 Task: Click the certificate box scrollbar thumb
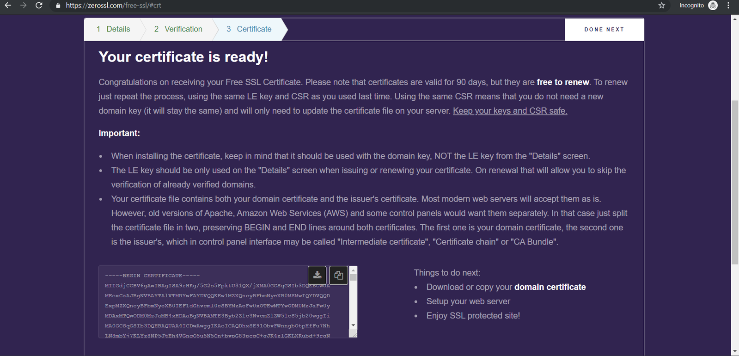point(353,277)
